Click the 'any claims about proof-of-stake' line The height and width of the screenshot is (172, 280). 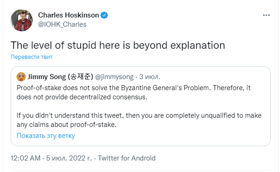66,125
